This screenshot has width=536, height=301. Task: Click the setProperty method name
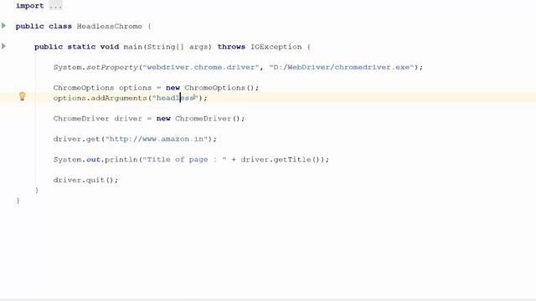[112, 67]
